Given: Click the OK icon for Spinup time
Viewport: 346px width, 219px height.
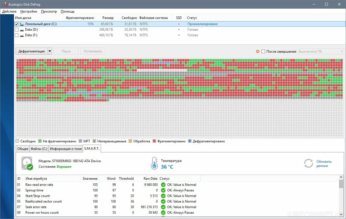Looking at the screenshot, I should pyautogui.click(x=163, y=190).
